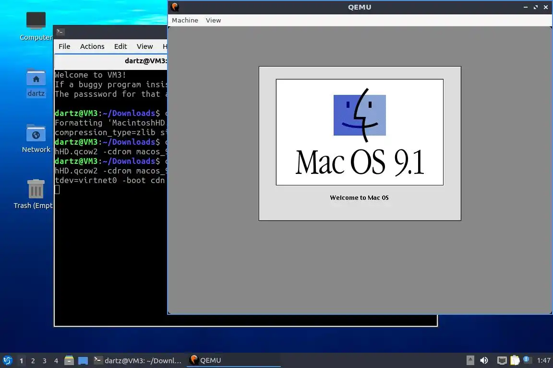Click the show desktop taskbar icon
Viewport: 553px width, 368px height.
pos(83,361)
